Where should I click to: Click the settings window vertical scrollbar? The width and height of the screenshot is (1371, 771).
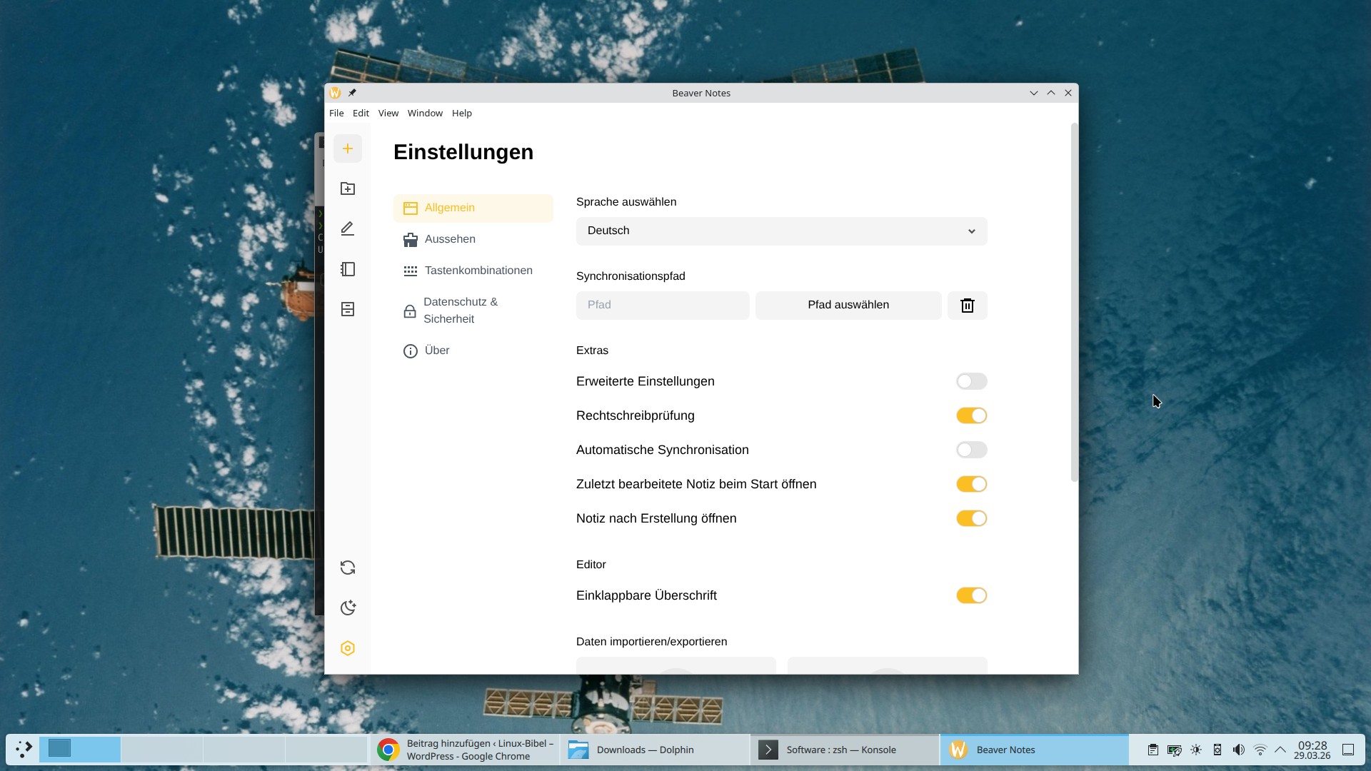1074,302
